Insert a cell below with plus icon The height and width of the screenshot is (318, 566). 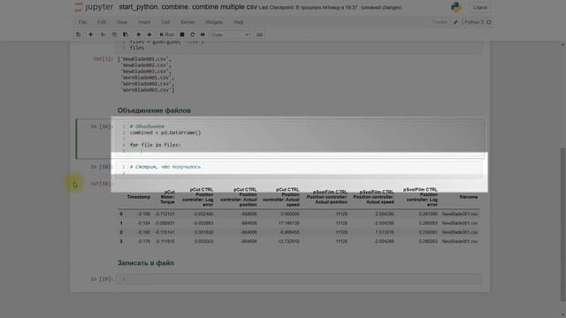(90, 34)
